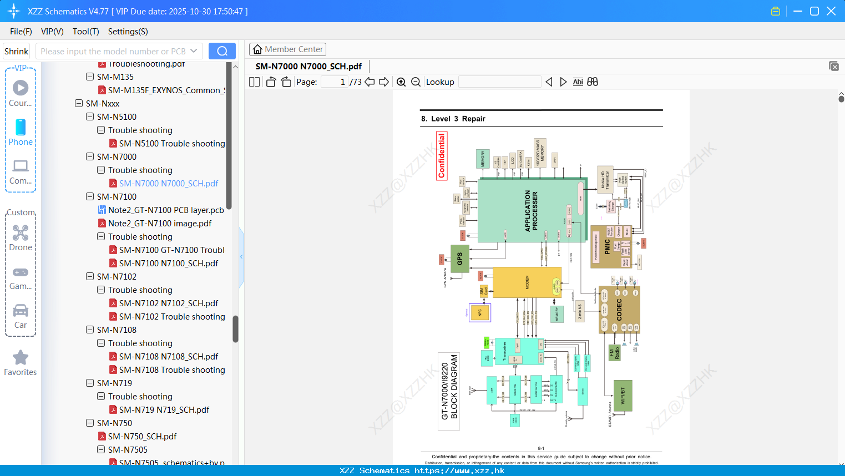Screen dimensions: 845x476
Task: Open the Tool(T) menu
Action: click(86, 32)
